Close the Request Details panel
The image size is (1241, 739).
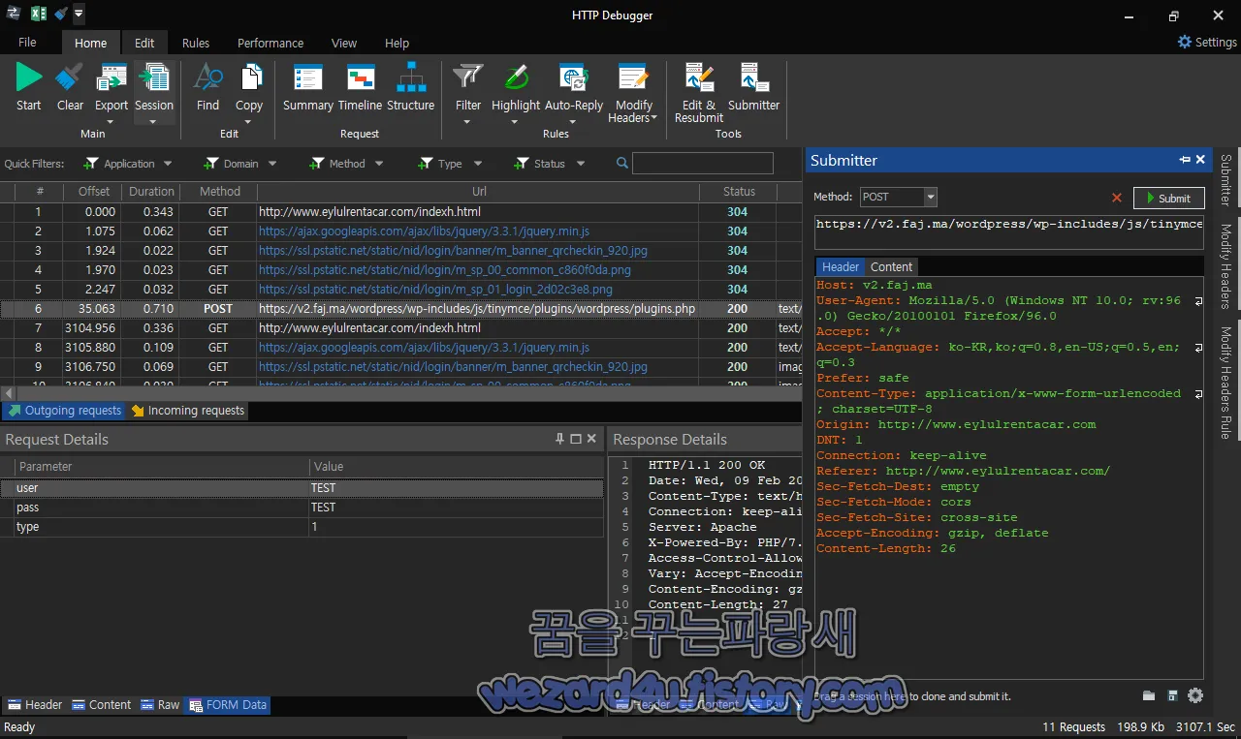[x=591, y=439]
